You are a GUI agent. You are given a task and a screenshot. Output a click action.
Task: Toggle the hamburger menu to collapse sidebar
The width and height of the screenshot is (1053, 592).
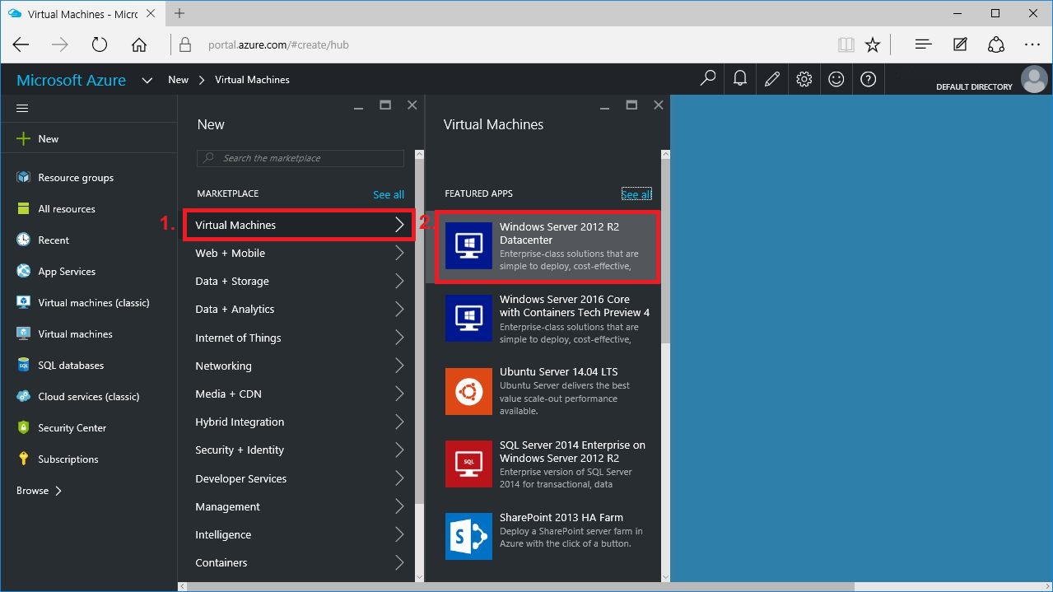[x=22, y=108]
